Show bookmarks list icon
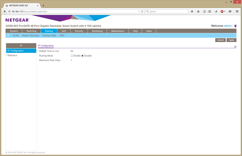Screen dimensions: 242x156 pyautogui.click(x=210, y=11)
